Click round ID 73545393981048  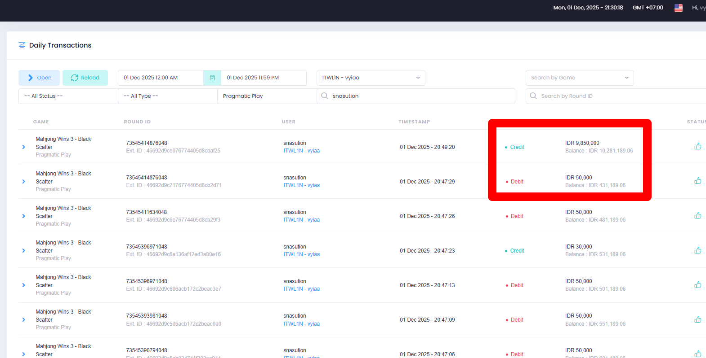(x=146, y=316)
